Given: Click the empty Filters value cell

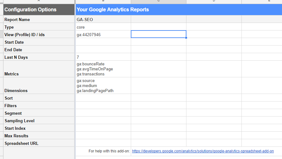Looking at the screenshot, I should click(103, 106).
